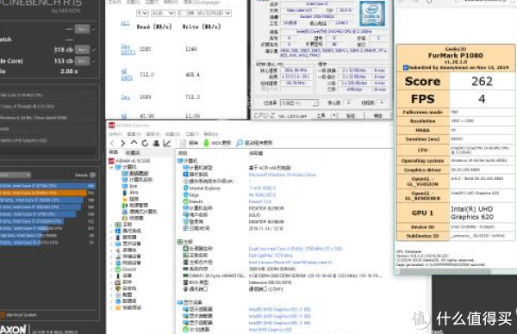
Task: Switch to the AIDA64 Menu tab
Action: pyautogui.click(x=114, y=152)
